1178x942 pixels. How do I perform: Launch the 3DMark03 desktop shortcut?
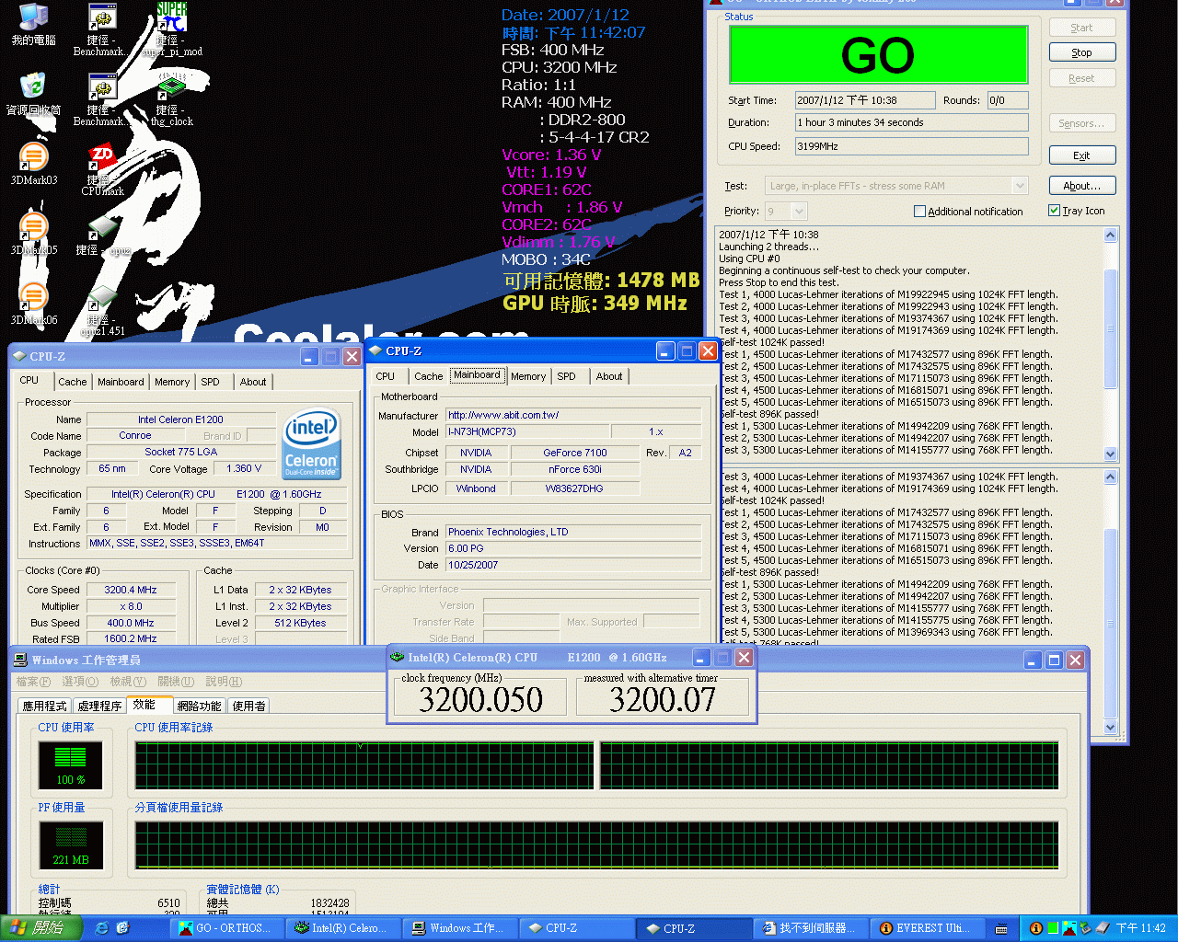[33, 164]
